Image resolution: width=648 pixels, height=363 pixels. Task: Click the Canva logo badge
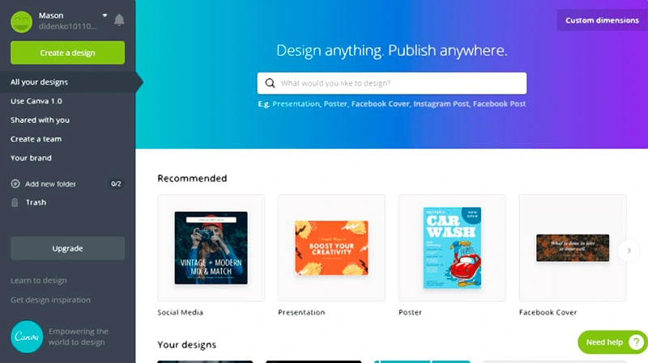pyautogui.click(x=27, y=336)
